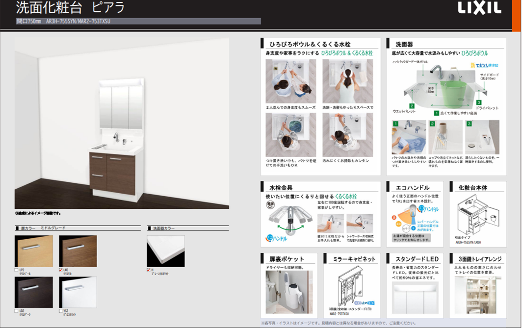Check the LD2 dark door color checkbox
This screenshot has height=328, width=522.
(17, 311)
